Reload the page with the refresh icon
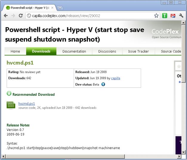The height and width of the screenshot is (160, 187). coord(21,15)
